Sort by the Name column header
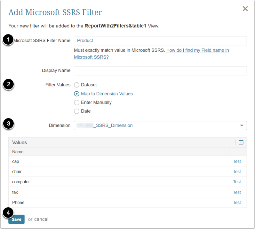 tap(18, 152)
